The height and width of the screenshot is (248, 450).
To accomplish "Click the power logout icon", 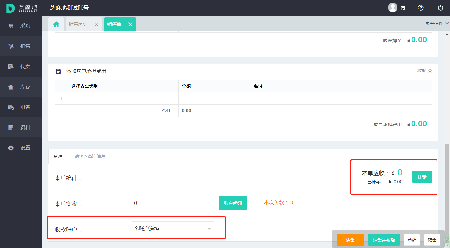I will [x=441, y=8].
